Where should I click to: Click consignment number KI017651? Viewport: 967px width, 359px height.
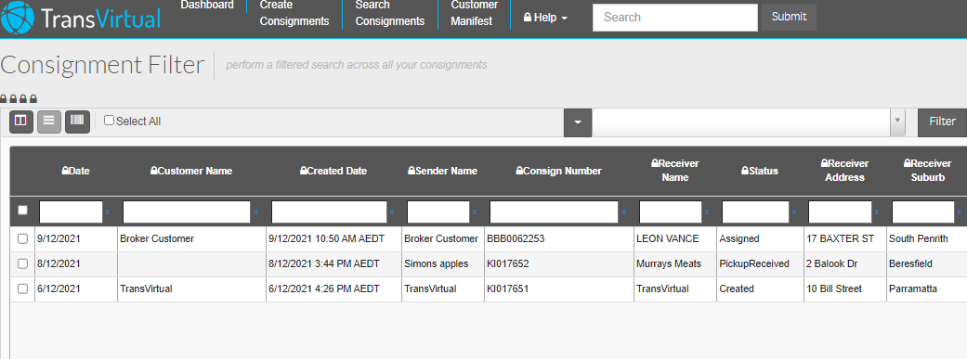(507, 288)
